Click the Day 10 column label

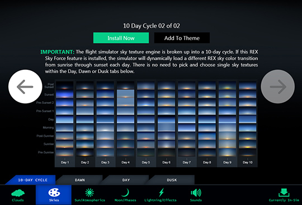tap(248, 163)
